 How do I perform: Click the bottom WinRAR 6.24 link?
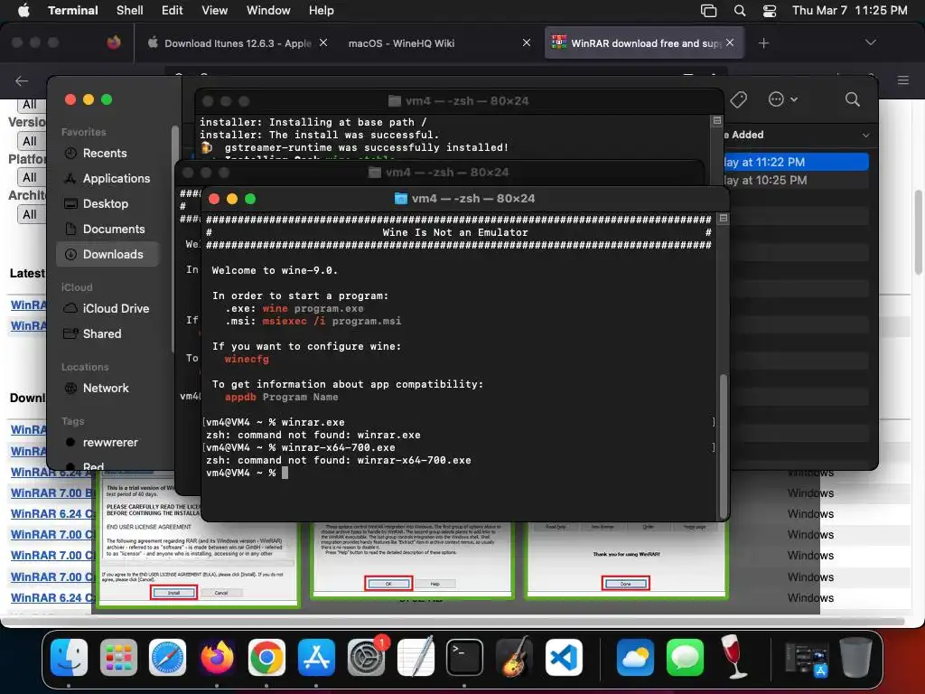[52, 598]
